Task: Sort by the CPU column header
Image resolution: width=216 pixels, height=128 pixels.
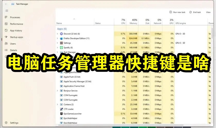Action: pyautogui.click(x=120, y=22)
